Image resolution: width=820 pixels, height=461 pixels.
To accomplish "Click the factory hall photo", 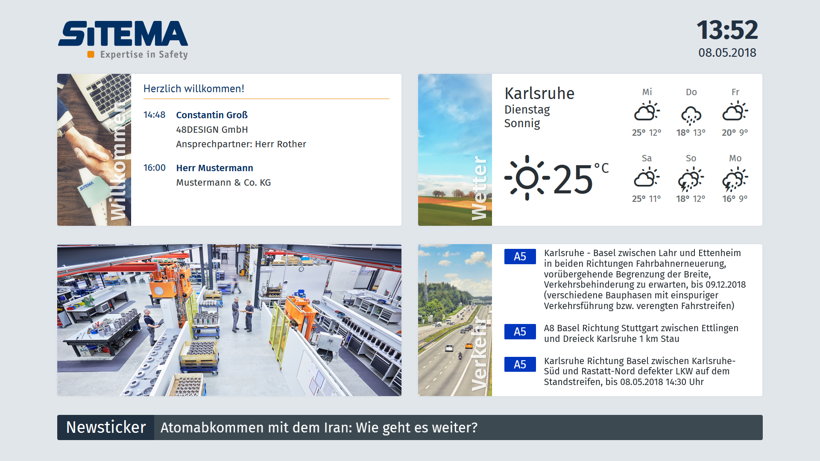I will pos(229,320).
